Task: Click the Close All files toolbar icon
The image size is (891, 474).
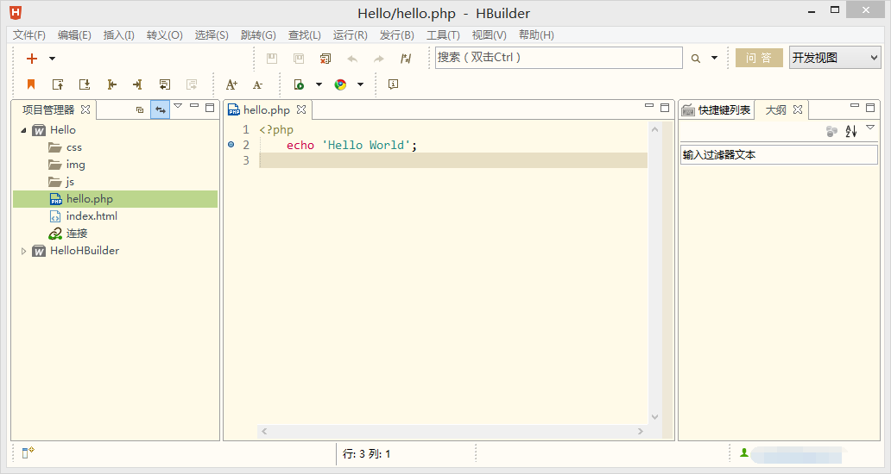Action: (x=325, y=59)
